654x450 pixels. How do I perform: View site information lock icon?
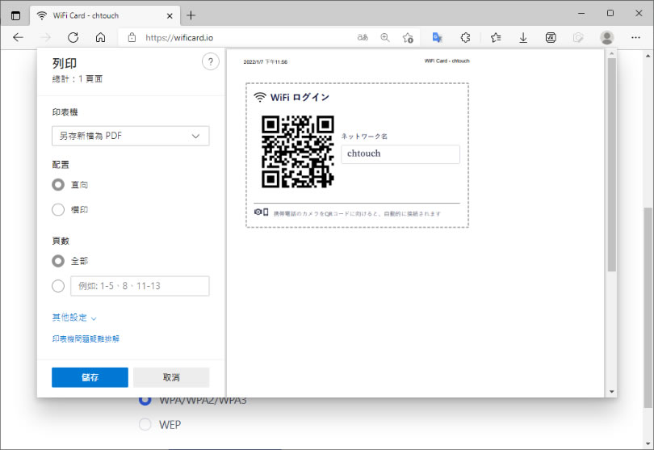tap(132, 38)
